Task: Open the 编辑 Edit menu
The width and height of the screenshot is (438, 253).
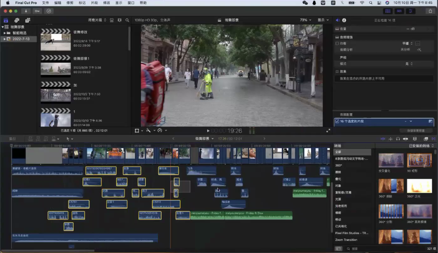Action: coord(58,3)
